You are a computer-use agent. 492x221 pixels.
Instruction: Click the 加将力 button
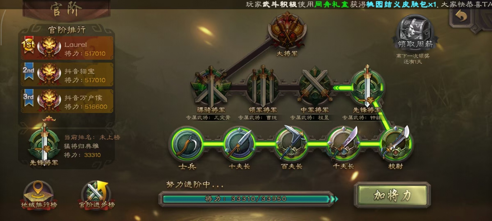(392, 195)
